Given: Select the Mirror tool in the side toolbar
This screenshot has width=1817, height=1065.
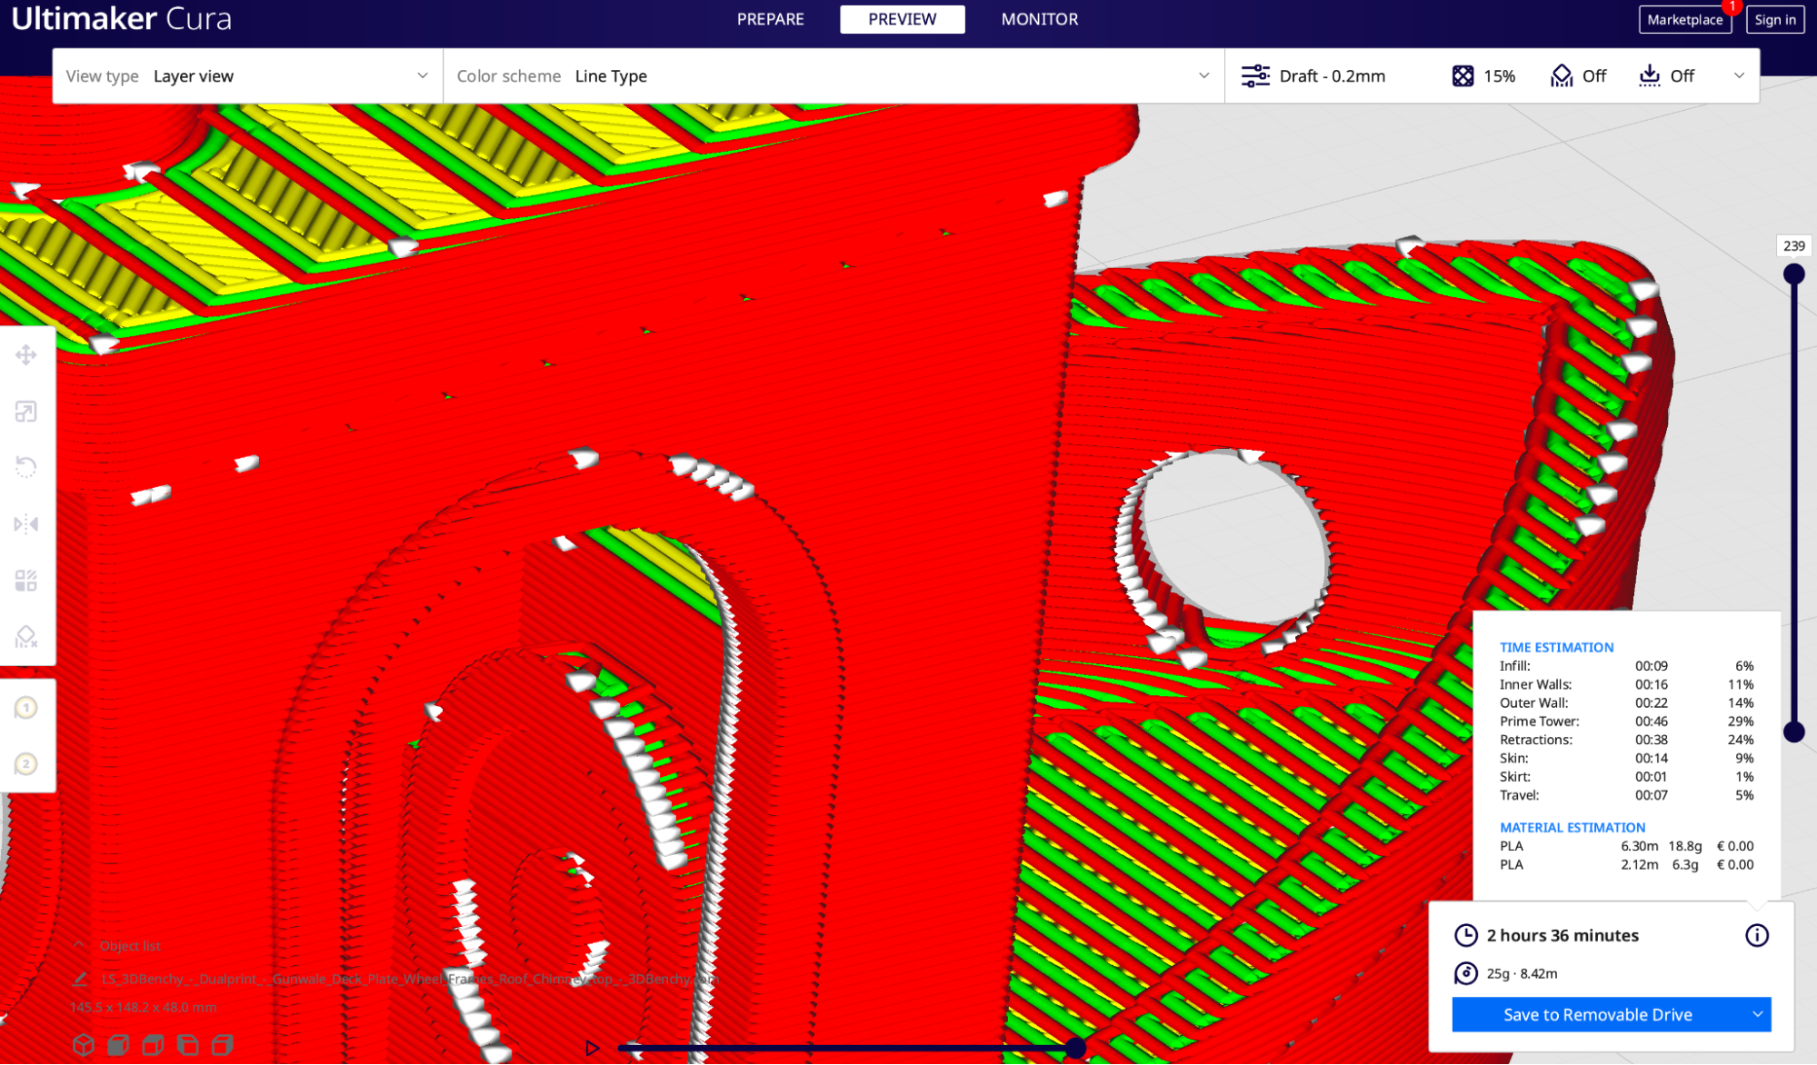Looking at the screenshot, I should click(x=26, y=524).
